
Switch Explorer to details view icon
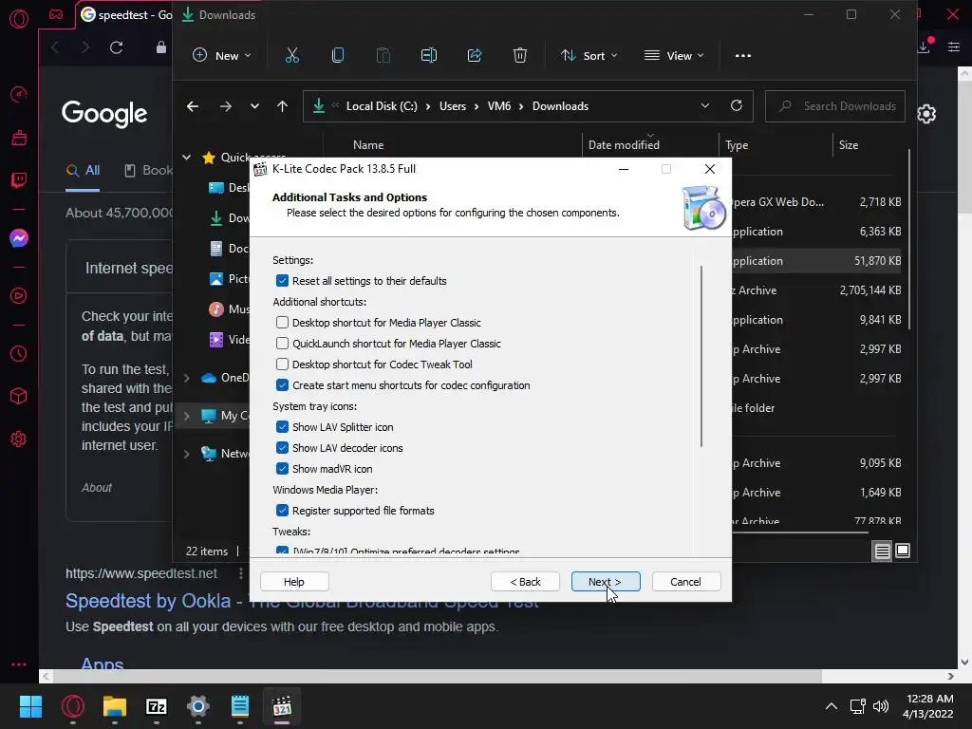tap(882, 551)
